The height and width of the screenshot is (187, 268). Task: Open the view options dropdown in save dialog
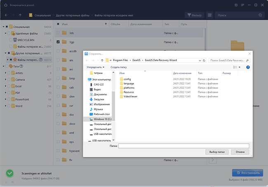click(240, 67)
